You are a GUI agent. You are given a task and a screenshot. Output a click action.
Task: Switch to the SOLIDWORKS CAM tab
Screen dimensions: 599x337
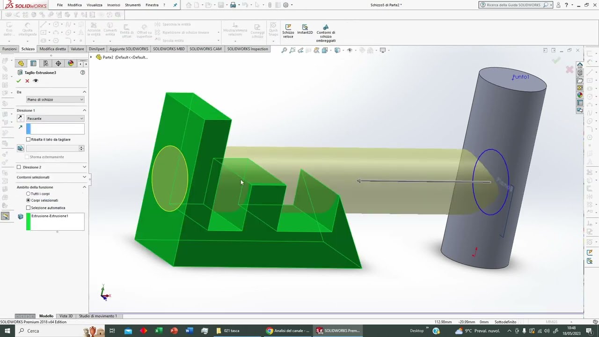205,49
